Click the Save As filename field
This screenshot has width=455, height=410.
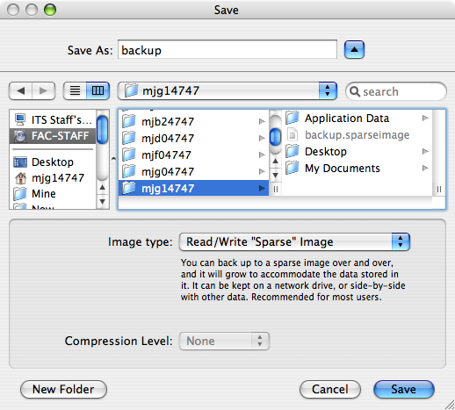(227, 50)
